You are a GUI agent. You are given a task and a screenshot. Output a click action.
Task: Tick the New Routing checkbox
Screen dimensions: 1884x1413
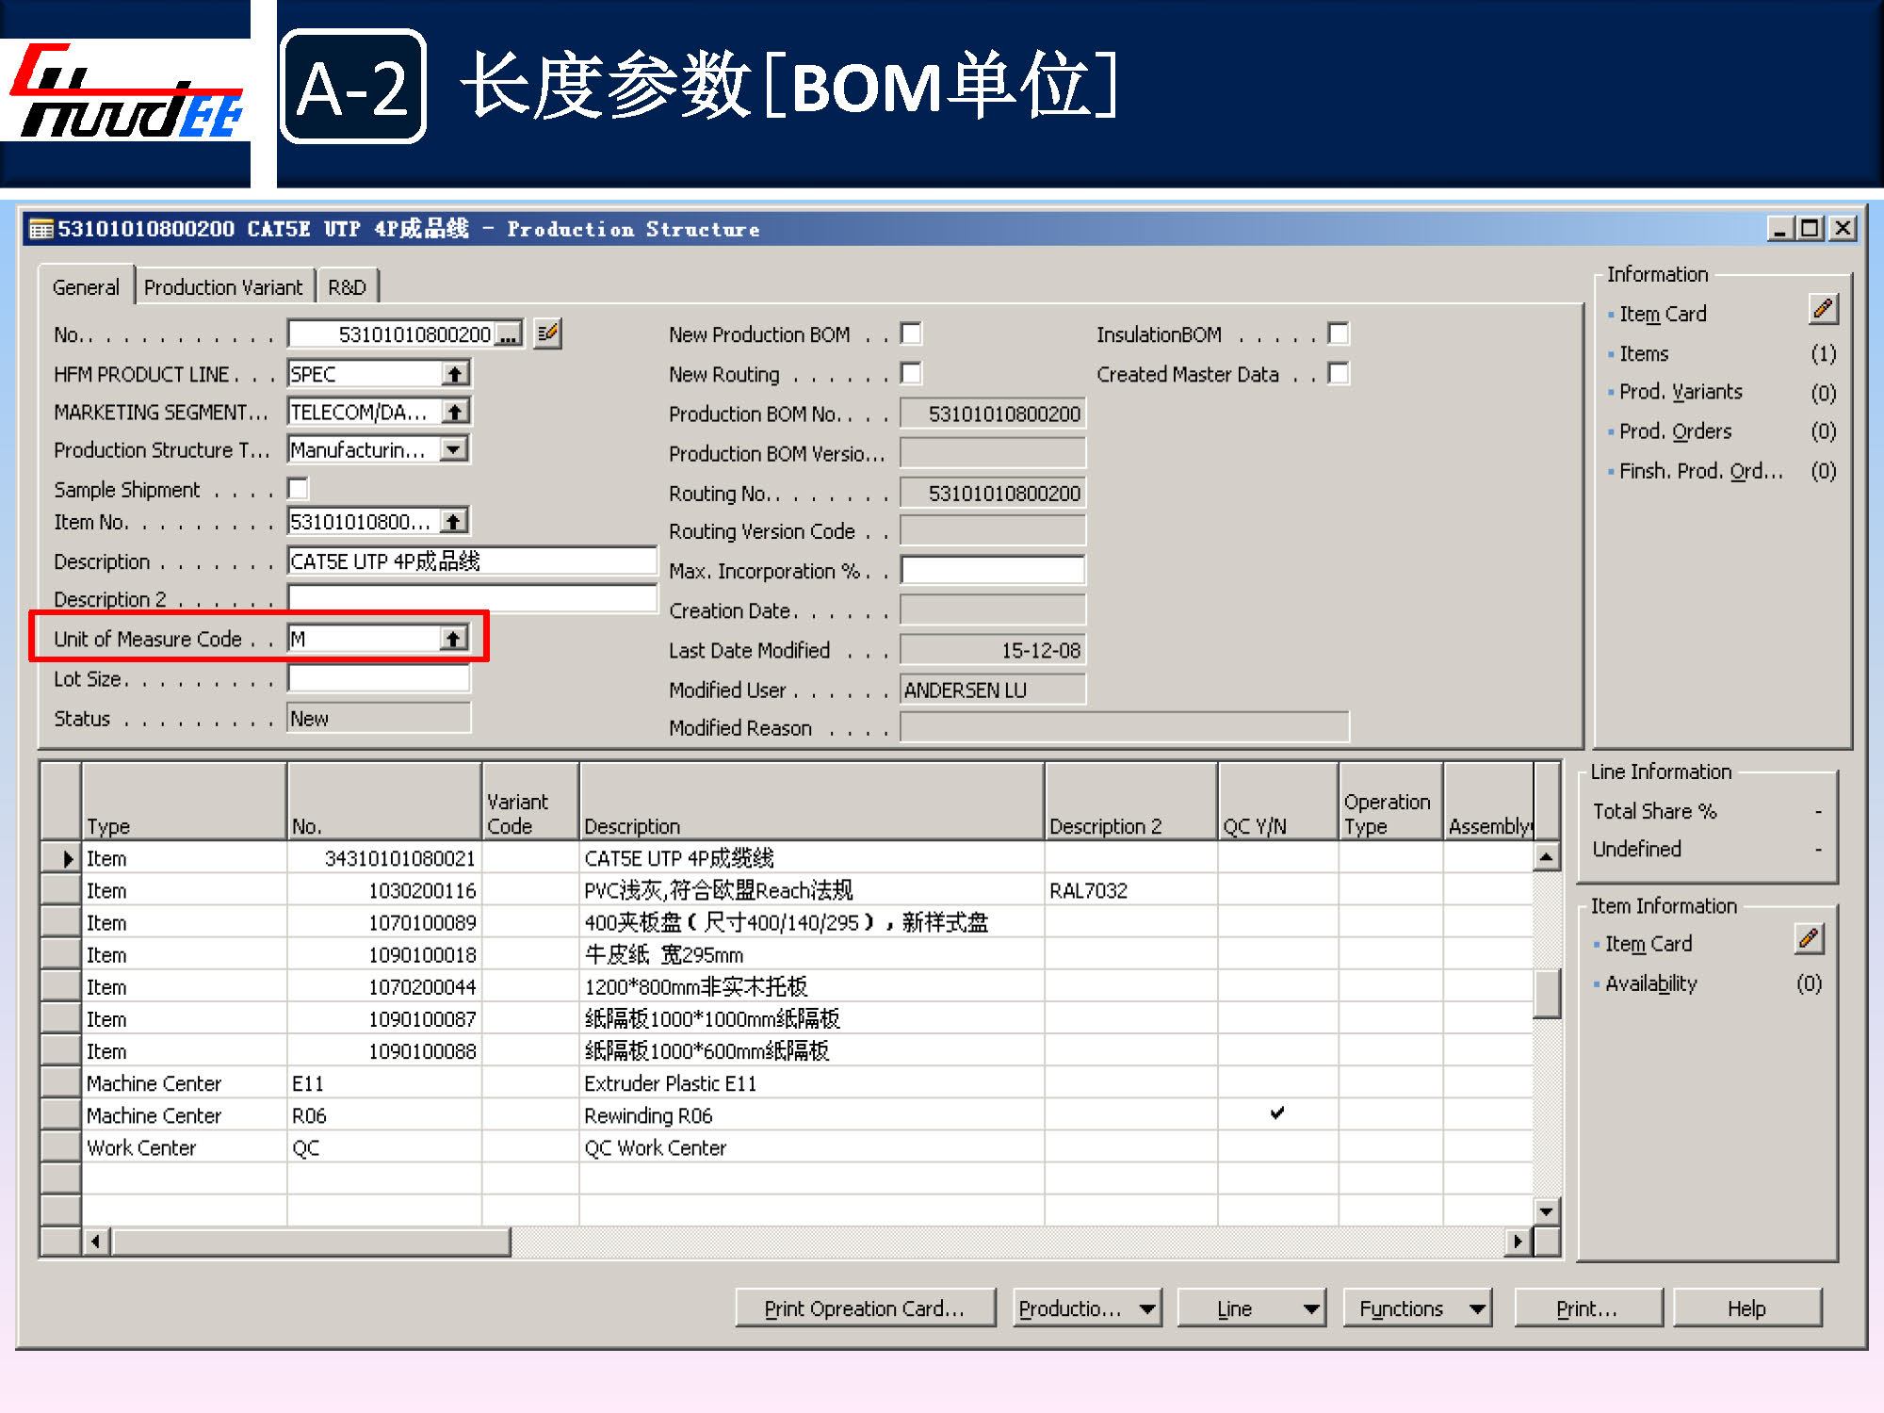pos(911,373)
